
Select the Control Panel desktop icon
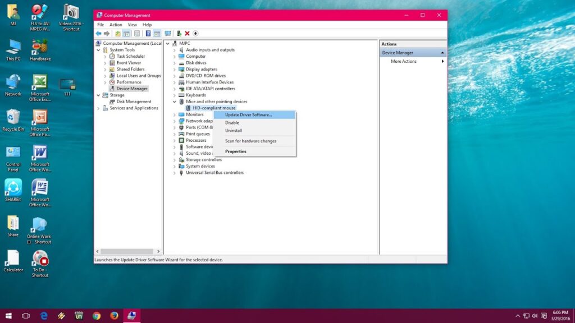point(13,158)
